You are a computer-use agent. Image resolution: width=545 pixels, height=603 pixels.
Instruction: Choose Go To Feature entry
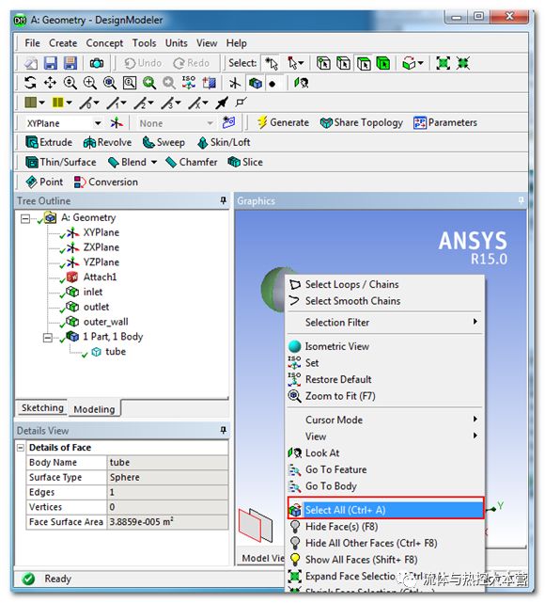tap(384, 469)
